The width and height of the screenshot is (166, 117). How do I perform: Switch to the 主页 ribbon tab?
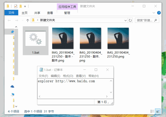click(24, 13)
